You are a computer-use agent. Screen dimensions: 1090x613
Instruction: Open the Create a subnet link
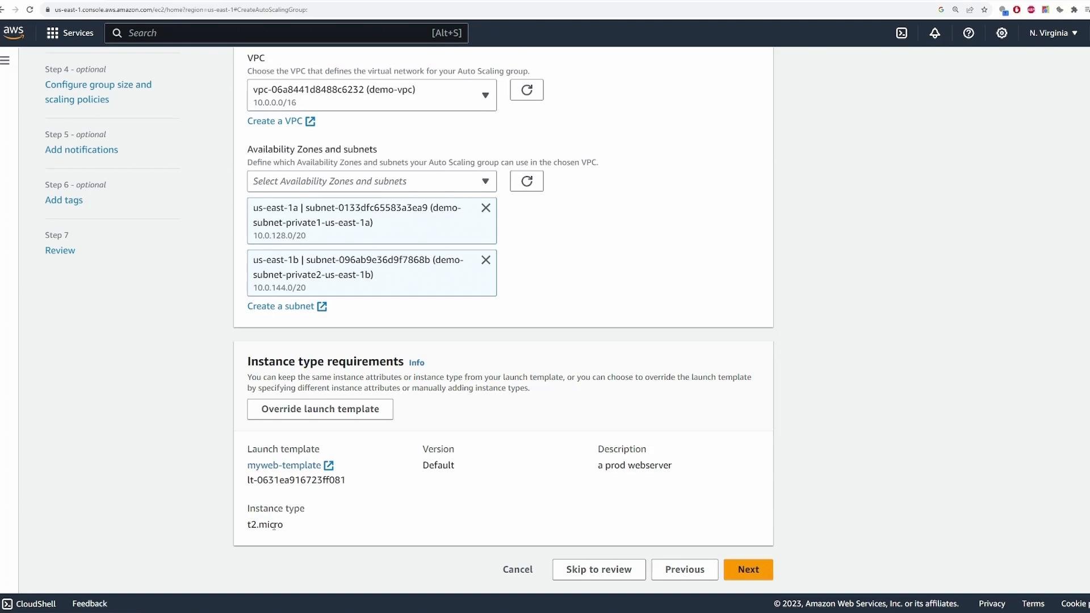[287, 306]
